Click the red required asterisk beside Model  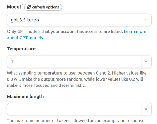tap(23, 5)
